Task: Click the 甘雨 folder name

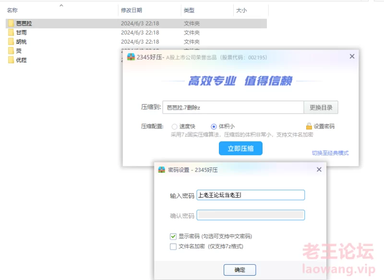Action: point(21,33)
